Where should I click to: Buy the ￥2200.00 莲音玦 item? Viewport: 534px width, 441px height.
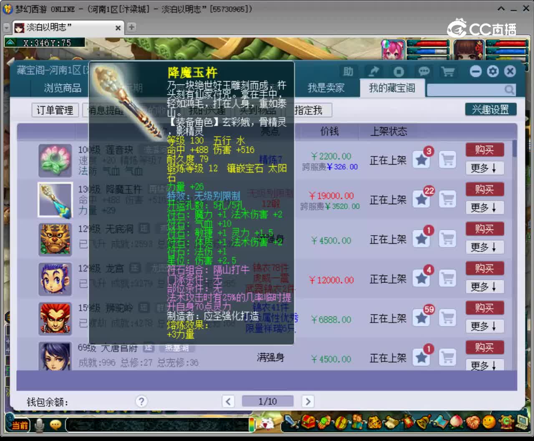484,150
